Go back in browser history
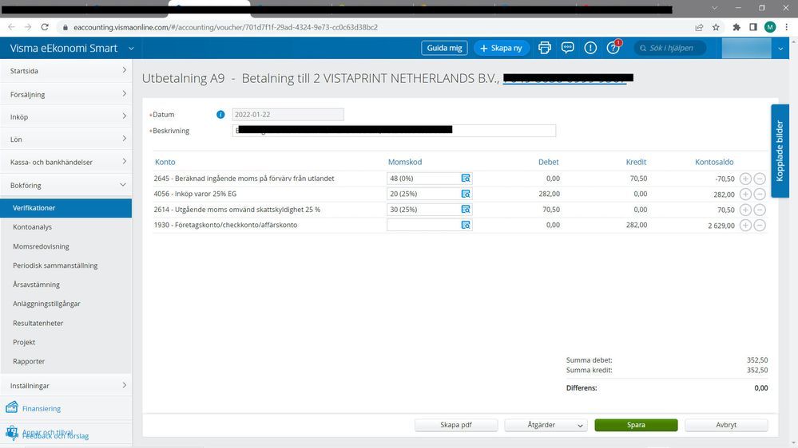 (x=11, y=27)
